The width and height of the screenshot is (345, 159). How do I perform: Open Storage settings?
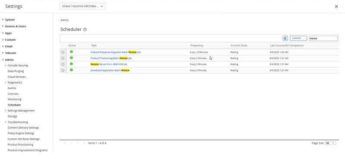(x=13, y=116)
